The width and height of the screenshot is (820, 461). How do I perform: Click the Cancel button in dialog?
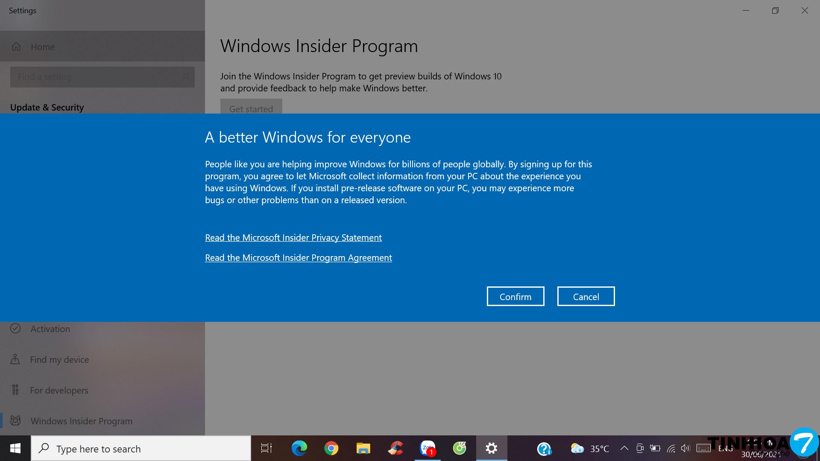(586, 296)
